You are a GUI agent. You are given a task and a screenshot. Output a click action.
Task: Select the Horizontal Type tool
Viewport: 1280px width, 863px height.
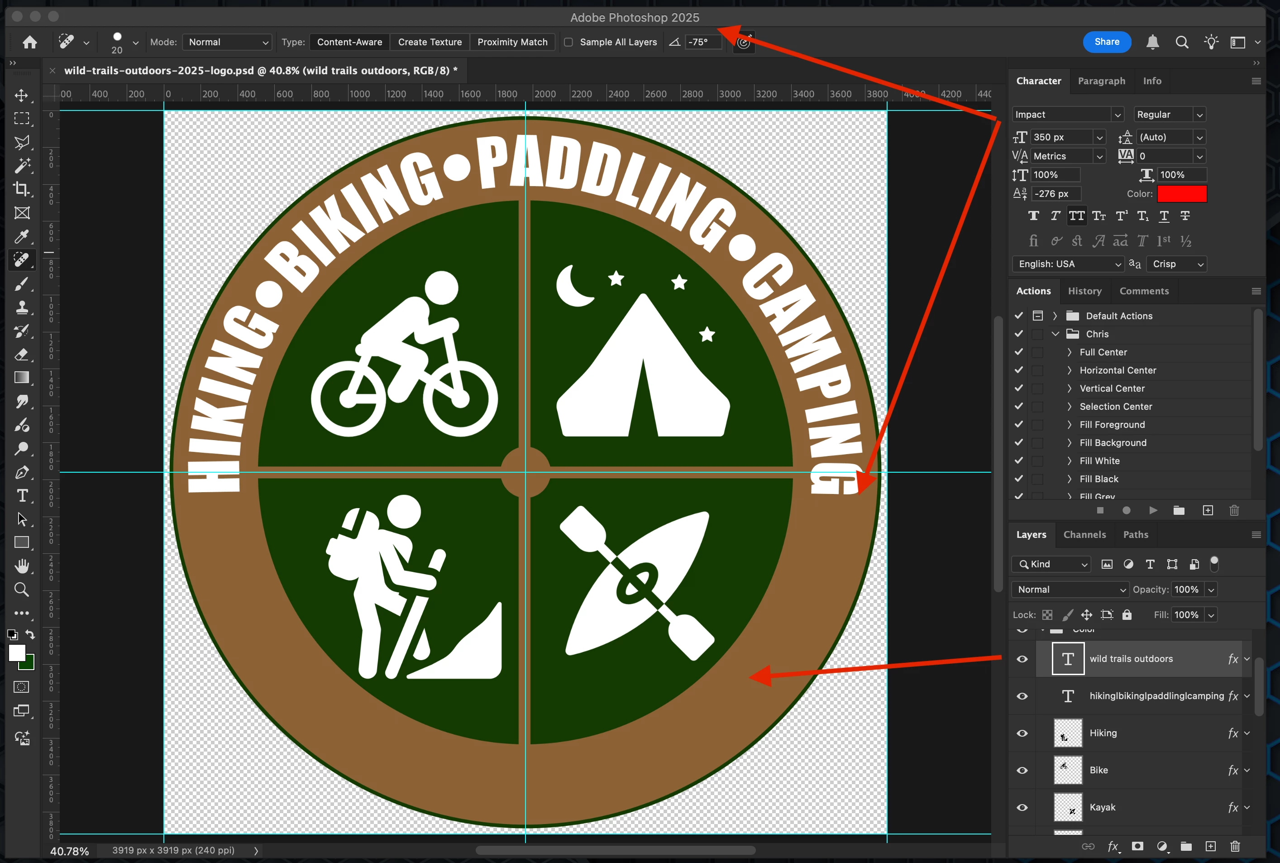pyautogui.click(x=22, y=495)
